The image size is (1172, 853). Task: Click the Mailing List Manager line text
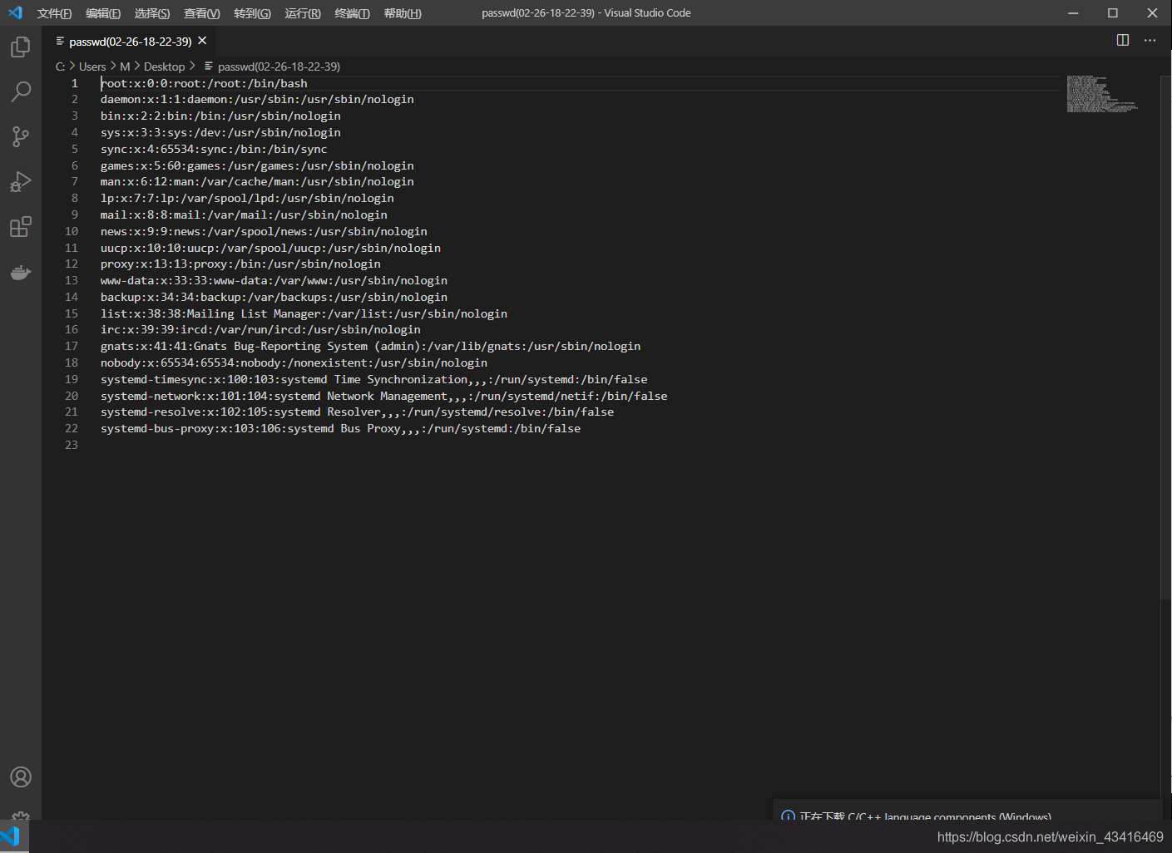tap(304, 313)
